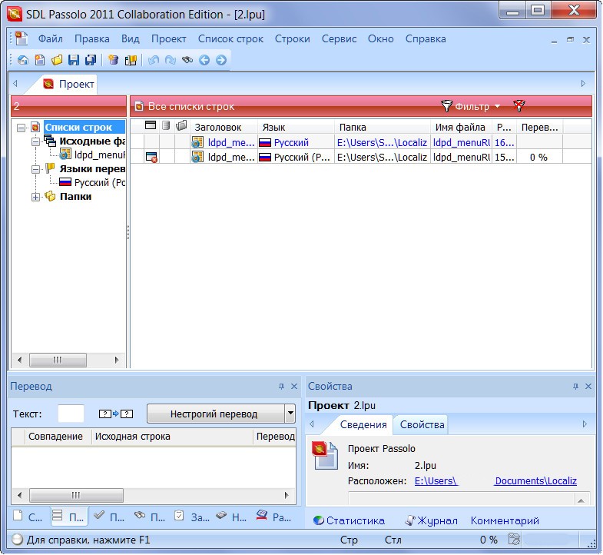Click the database cylinder toolbar icon
The width and height of the screenshot is (603, 555).
pyautogui.click(x=113, y=60)
